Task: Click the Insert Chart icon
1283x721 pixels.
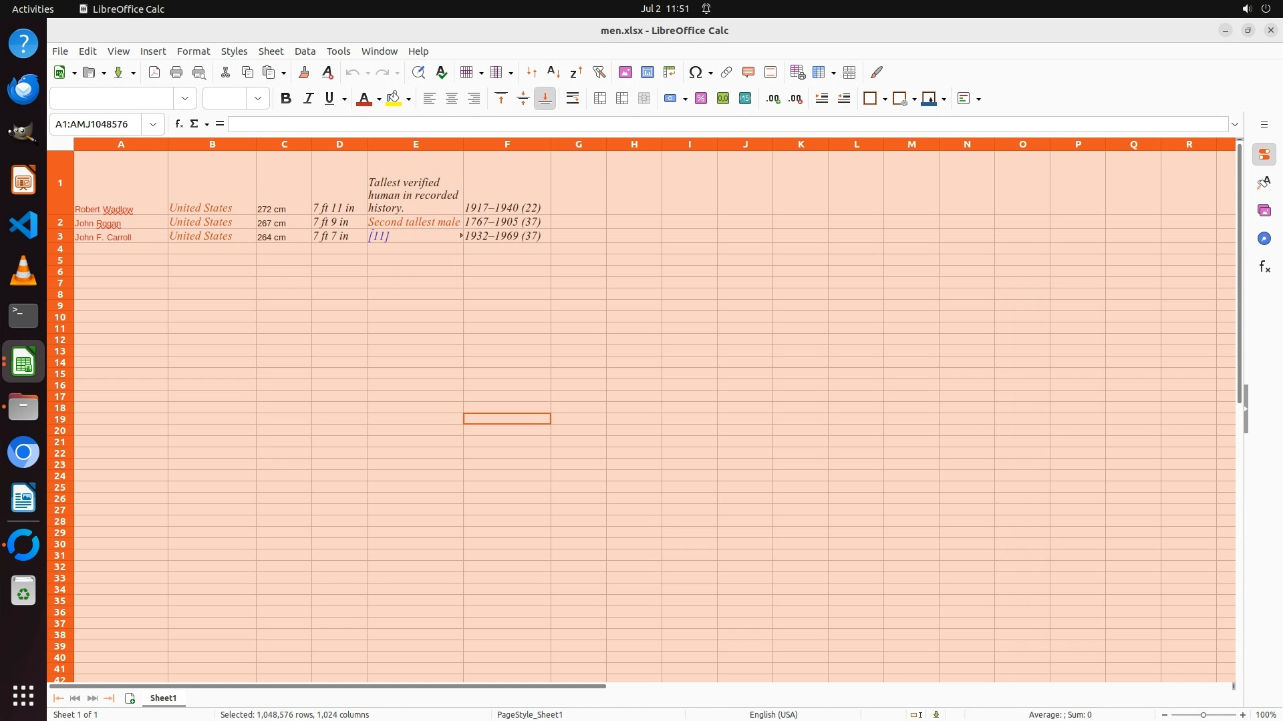Action: [x=647, y=72]
